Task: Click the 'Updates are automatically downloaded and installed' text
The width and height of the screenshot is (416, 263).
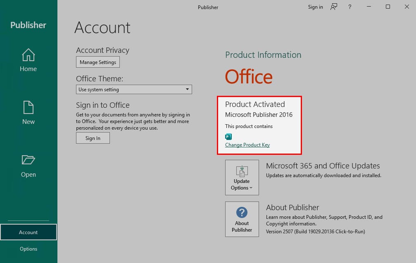Action: tap(323, 175)
